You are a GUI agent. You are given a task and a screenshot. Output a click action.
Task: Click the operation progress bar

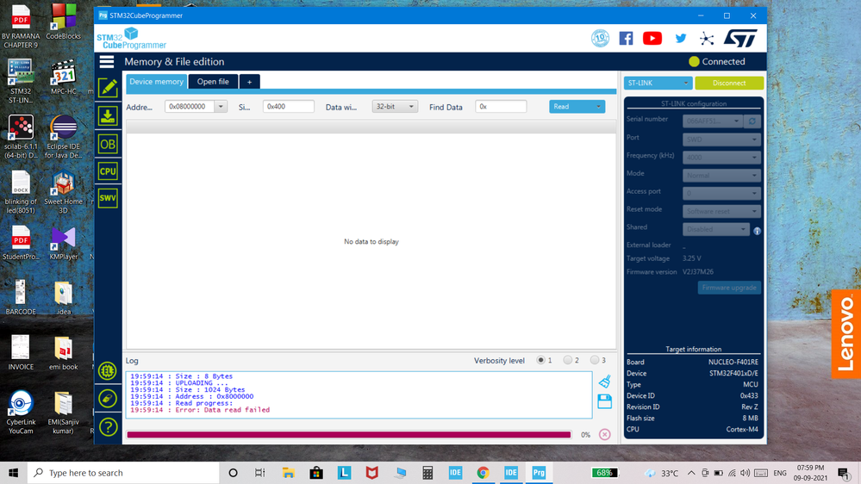pyautogui.click(x=349, y=435)
